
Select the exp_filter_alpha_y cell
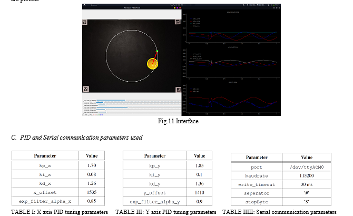click(155, 202)
